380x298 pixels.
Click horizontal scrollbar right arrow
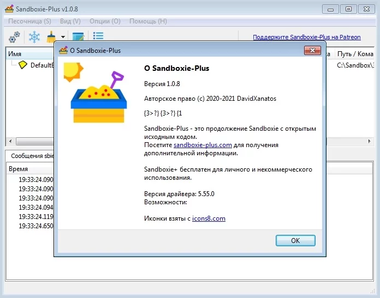pos(369,141)
